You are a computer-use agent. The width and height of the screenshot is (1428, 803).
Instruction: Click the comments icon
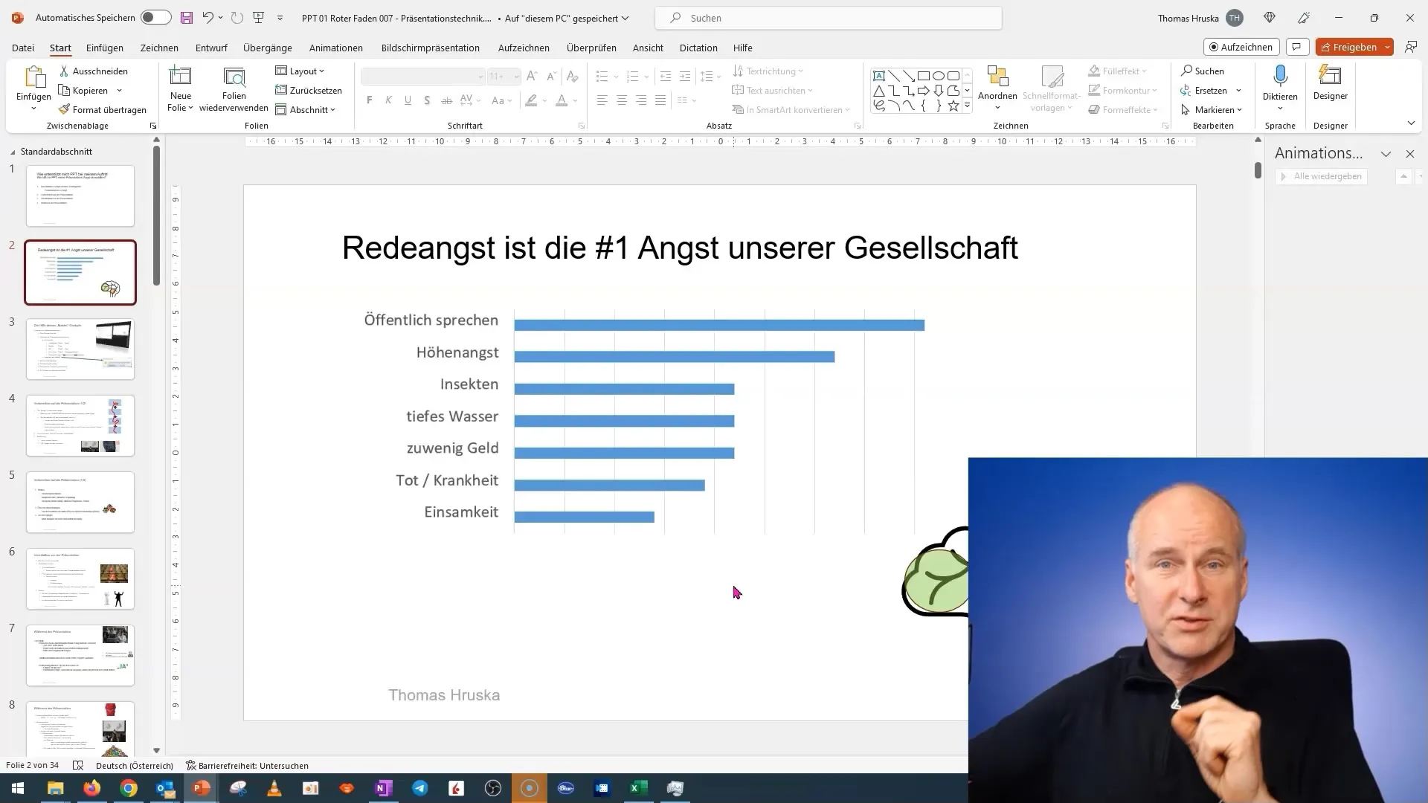click(x=1297, y=47)
